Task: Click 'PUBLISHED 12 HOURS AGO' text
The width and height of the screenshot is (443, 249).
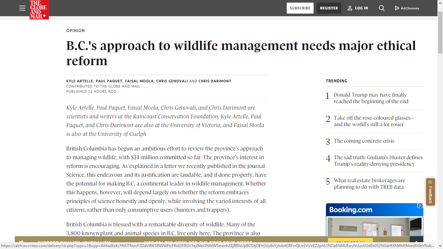Action: [x=91, y=91]
